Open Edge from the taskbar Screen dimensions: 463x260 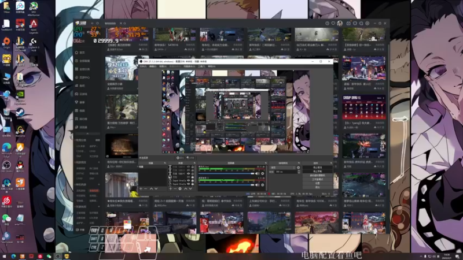[13, 257]
